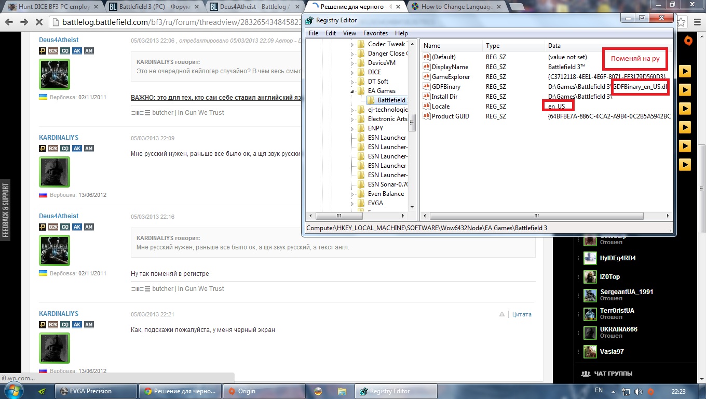
Task: Click the green Nvidia icon on the taskbar
Action: [x=42, y=391]
